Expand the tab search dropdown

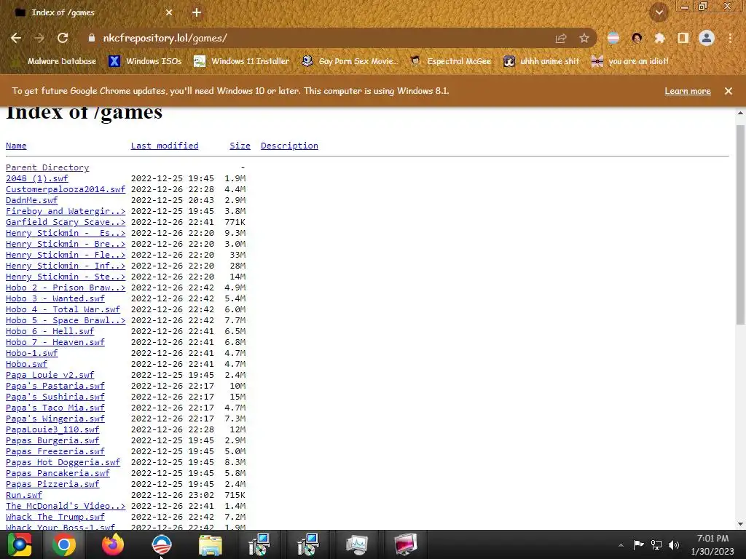point(659,12)
